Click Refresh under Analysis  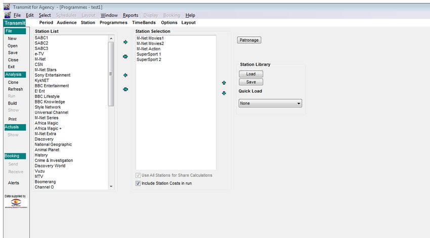click(x=15, y=89)
